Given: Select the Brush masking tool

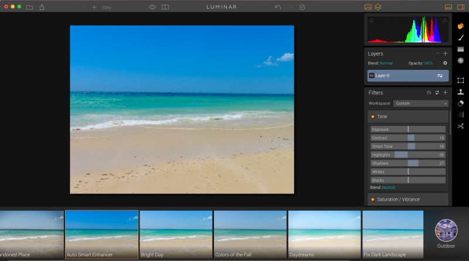Looking at the screenshot, I should (x=461, y=38).
